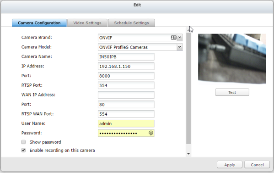274x173 pixels.
Task: Click the camera preview thumbnail
Action: (232, 59)
